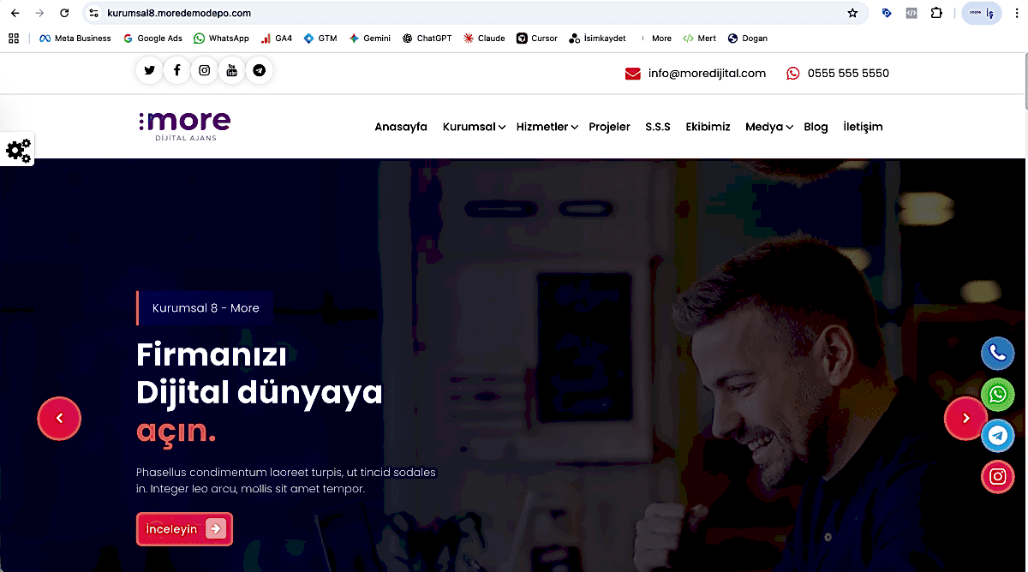Open the Telegram icon in the header
This screenshot has width=1028, height=572.
click(x=259, y=70)
